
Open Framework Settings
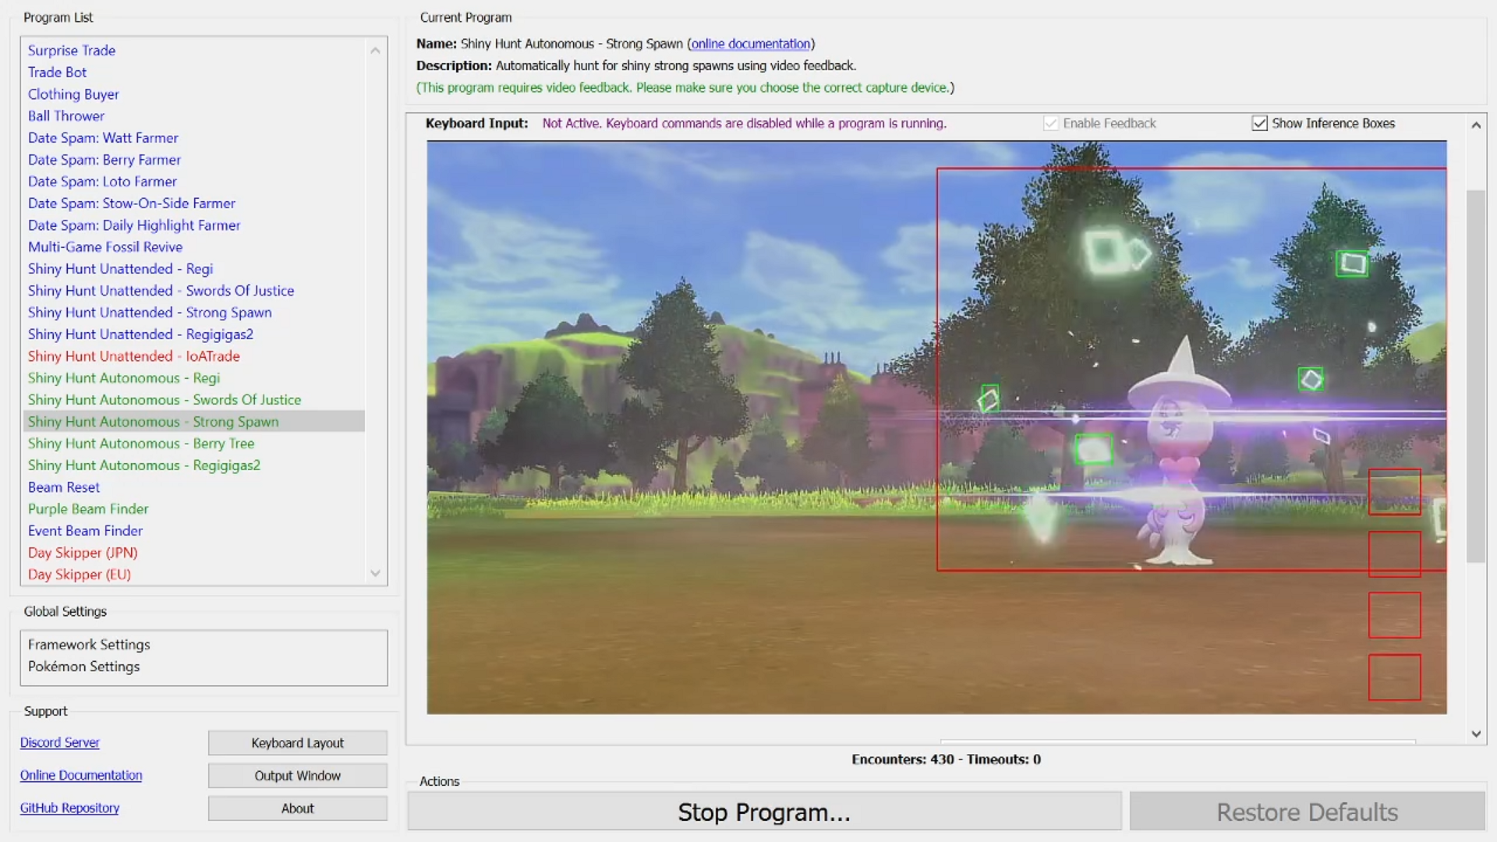(x=89, y=644)
